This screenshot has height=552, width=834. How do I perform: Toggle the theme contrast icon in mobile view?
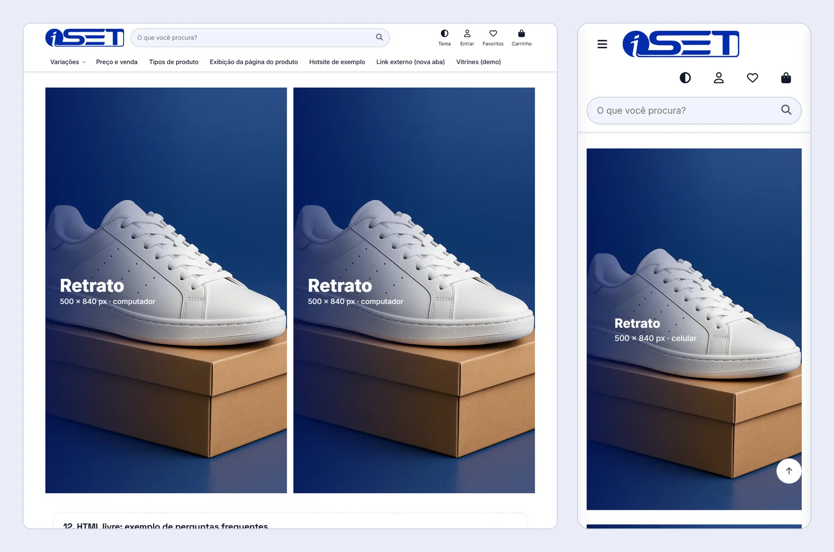[x=685, y=78]
